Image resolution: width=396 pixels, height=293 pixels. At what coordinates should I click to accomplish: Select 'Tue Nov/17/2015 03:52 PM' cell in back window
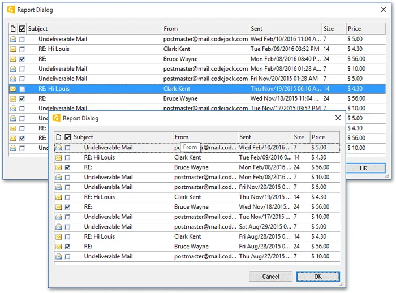tap(285, 109)
